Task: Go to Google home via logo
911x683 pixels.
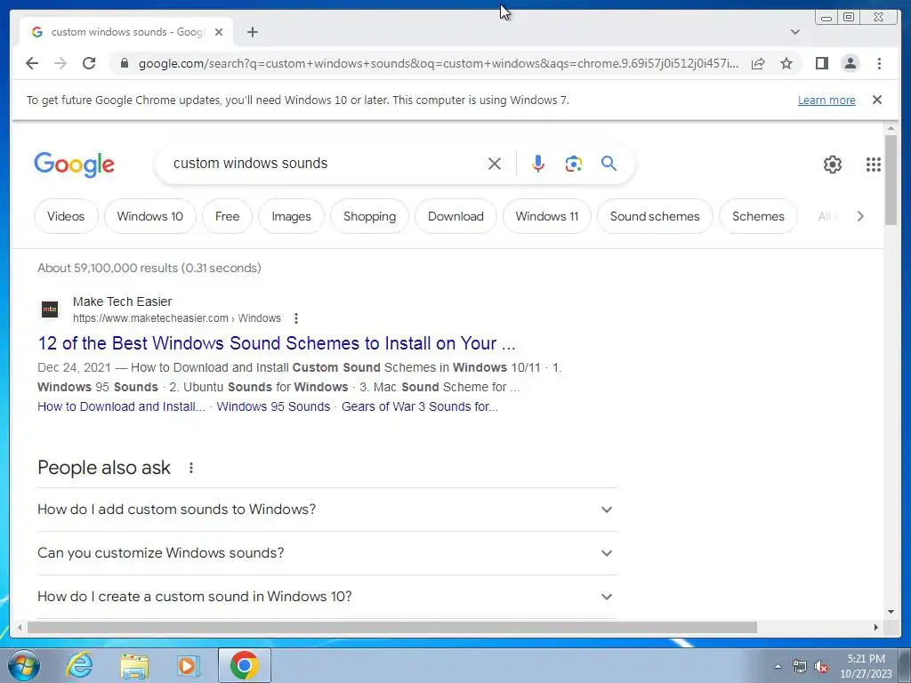Action: coord(75,165)
